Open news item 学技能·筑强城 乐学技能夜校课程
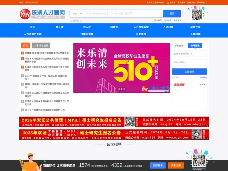 (47, 53)
